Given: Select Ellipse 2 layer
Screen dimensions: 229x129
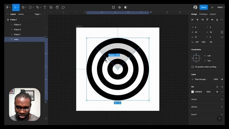Looking at the screenshot, I should (x=24, y=29).
